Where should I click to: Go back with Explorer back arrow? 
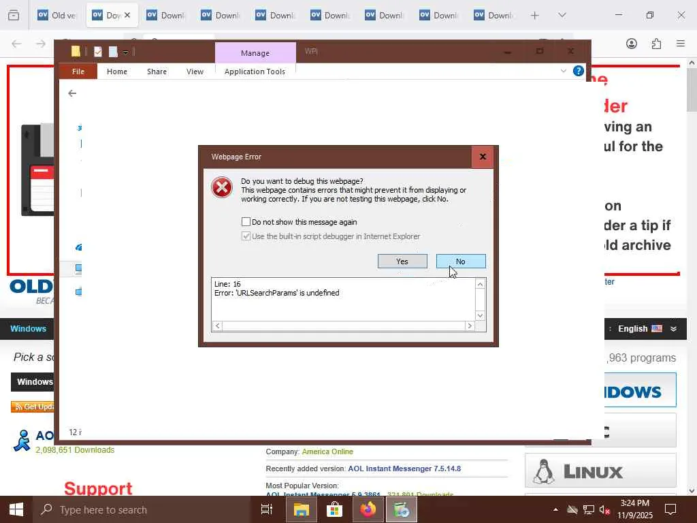click(72, 93)
